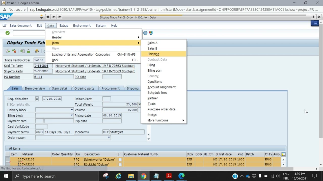
Task: Choose Loading Units and Aggregation Categories
Action: (93, 54)
